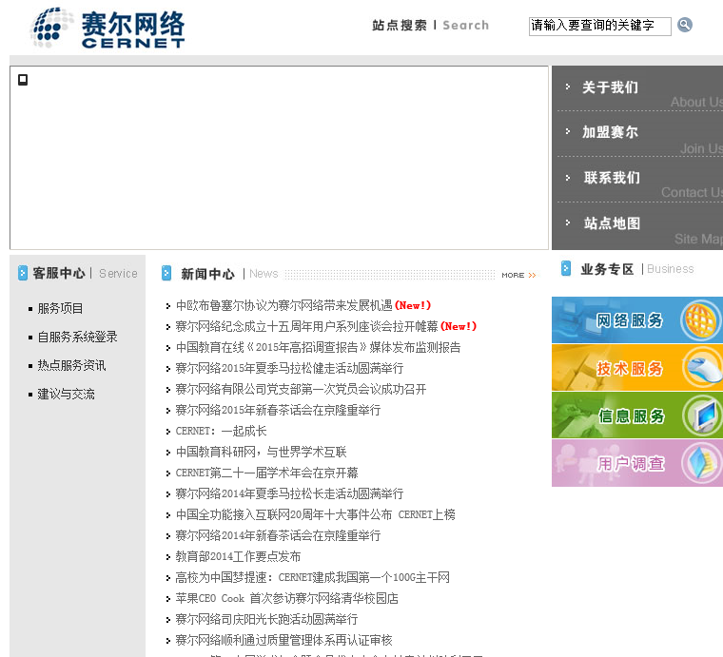Click the 新闻中心 section heading
Image resolution: width=723 pixels, height=657 pixels.
click(x=207, y=274)
